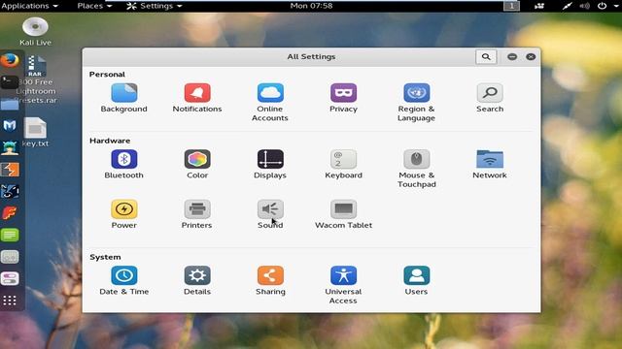The width and height of the screenshot is (622, 349).
Task: Open Mouse & Touchpad settings
Action: (x=417, y=169)
